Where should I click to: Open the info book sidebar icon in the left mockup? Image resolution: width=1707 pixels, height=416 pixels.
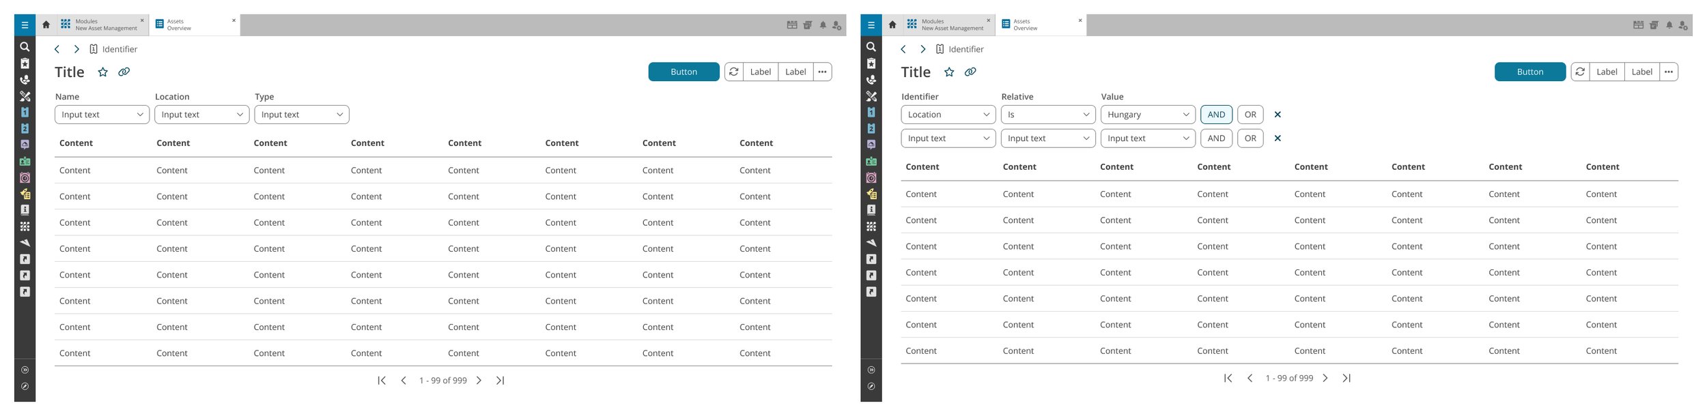click(x=25, y=210)
